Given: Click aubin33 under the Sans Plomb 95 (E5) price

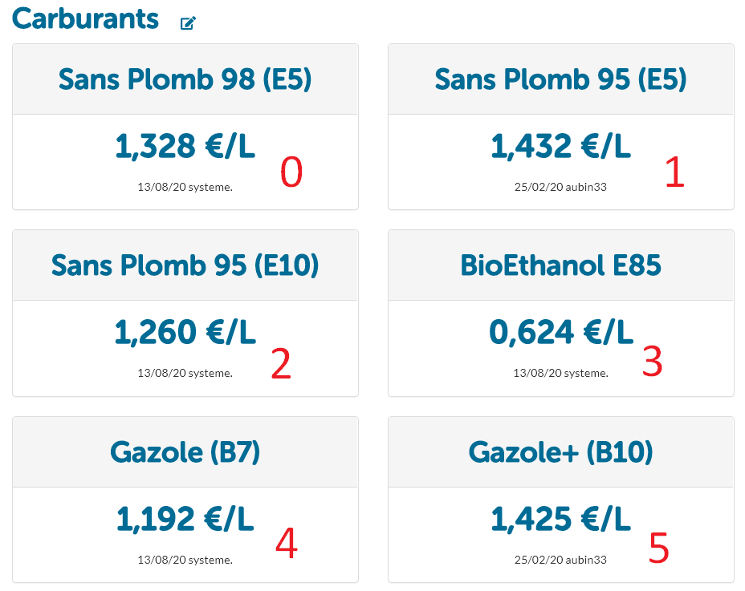Looking at the screenshot, I should coord(585,187).
